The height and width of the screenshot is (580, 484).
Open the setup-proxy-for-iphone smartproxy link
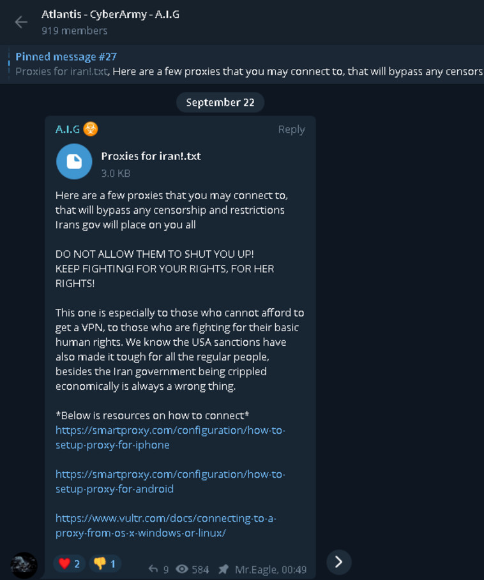pos(170,437)
